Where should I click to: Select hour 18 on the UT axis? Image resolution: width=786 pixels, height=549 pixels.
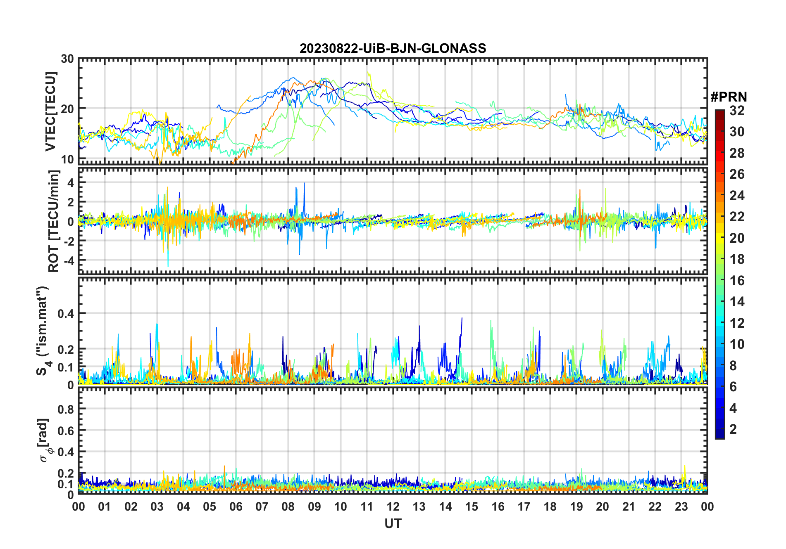pos(550,507)
